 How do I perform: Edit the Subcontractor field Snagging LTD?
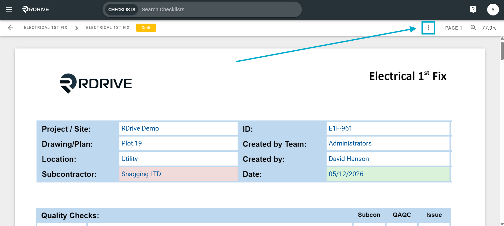coord(178,174)
